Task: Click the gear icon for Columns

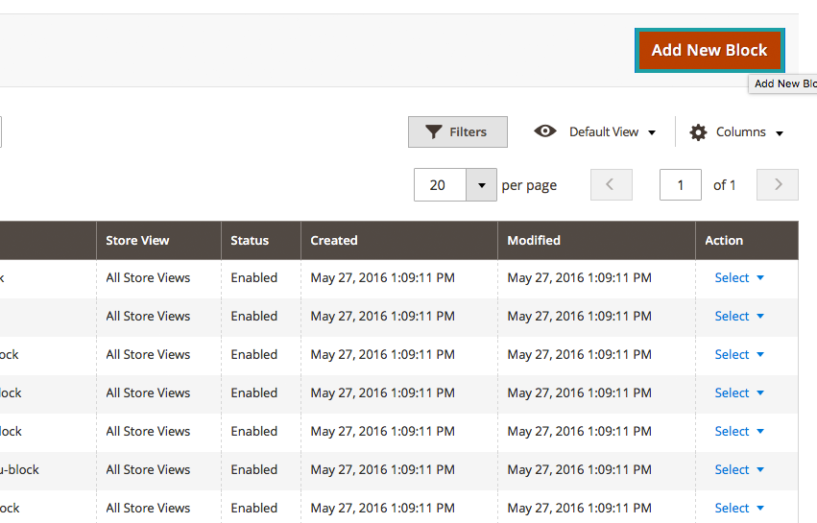Action: 698,132
